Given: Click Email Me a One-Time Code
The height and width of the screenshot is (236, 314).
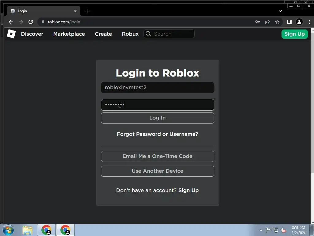Looking at the screenshot, I should coord(158,156).
